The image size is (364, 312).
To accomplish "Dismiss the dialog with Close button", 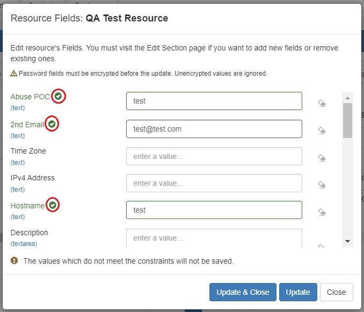I will click(336, 292).
